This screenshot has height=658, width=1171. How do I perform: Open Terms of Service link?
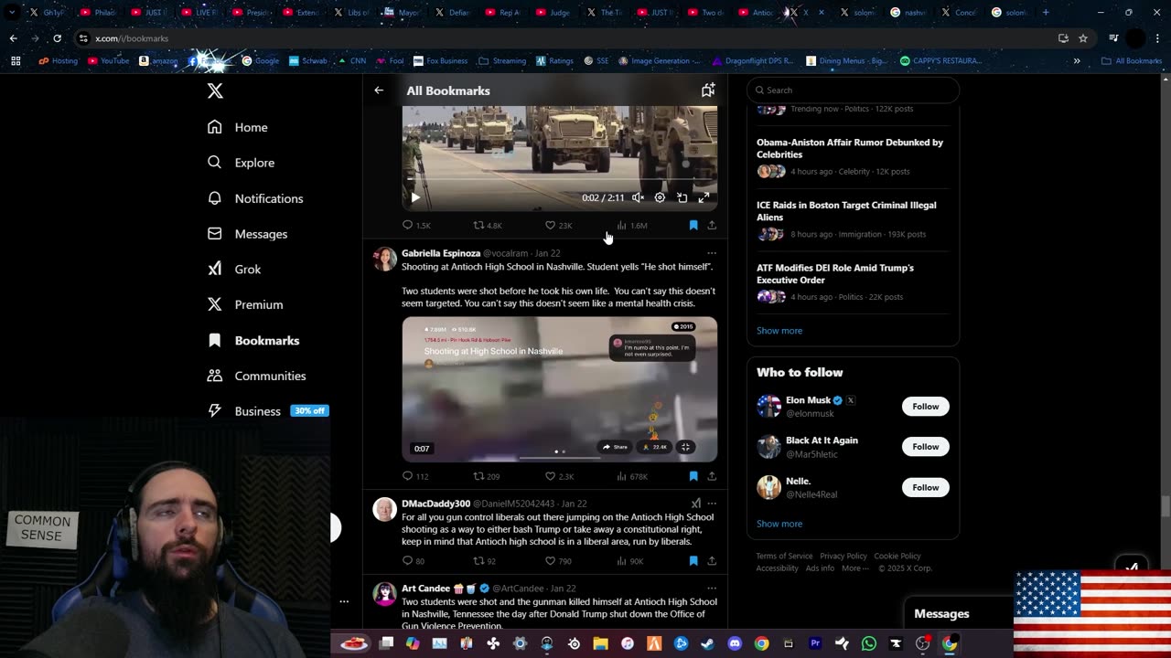(784, 556)
